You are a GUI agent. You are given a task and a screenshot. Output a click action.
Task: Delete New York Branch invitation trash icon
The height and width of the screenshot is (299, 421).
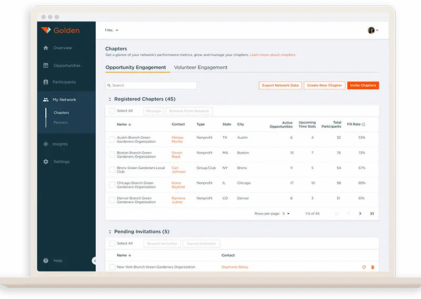[x=373, y=267]
